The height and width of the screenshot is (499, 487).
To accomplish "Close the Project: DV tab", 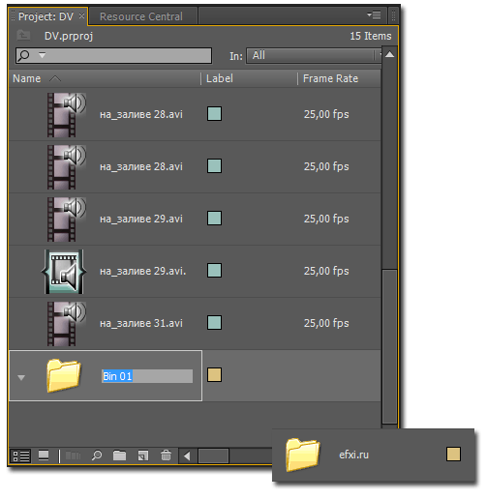I will [x=82, y=15].
